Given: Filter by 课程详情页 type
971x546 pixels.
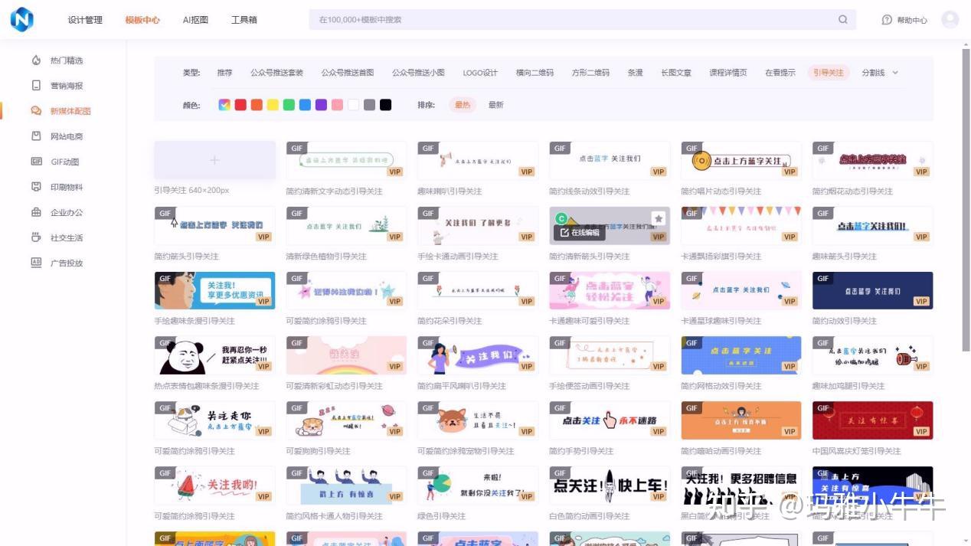Looking at the screenshot, I should tap(728, 73).
